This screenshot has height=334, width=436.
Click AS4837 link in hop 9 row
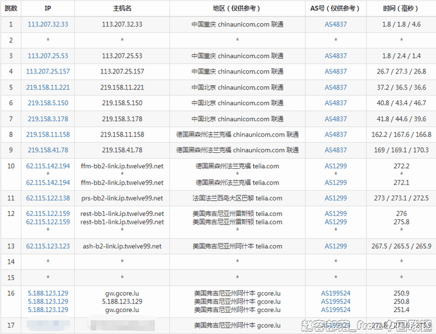(x=336, y=150)
